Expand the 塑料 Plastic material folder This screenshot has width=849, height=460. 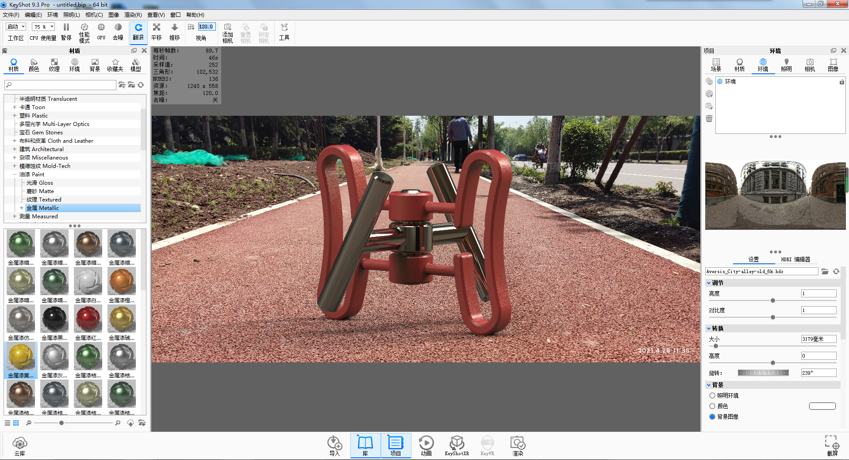tap(15, 116)
